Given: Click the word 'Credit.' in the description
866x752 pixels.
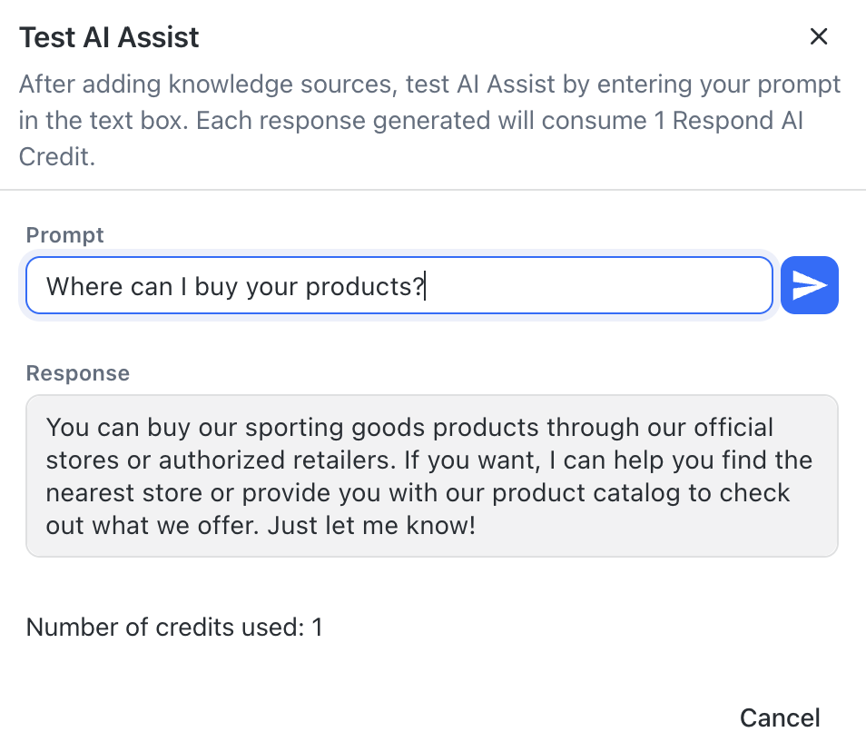Looking at the screenshot, I should [56, 156].
